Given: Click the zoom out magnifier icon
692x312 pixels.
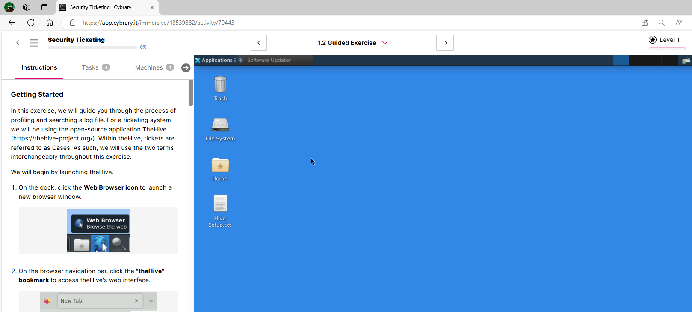Looking at the screenshot, I should pyautogui.click(x=661, y=23).
